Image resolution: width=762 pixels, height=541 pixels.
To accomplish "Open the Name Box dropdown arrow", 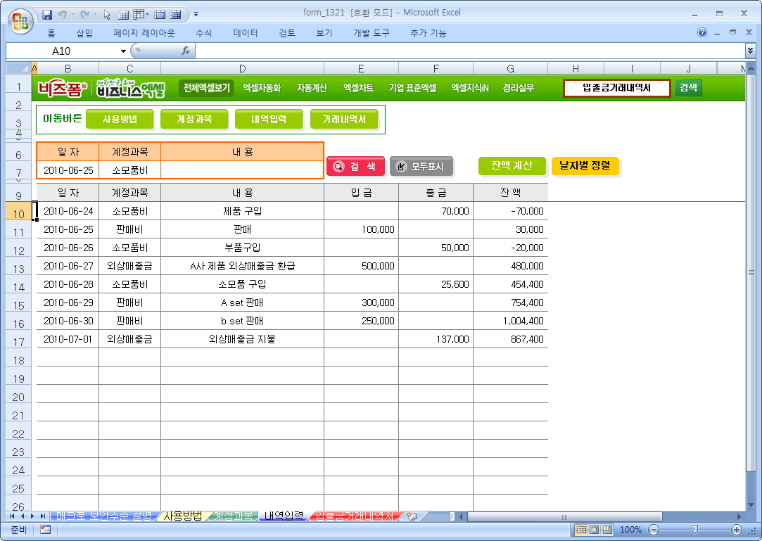I will 123,51.
